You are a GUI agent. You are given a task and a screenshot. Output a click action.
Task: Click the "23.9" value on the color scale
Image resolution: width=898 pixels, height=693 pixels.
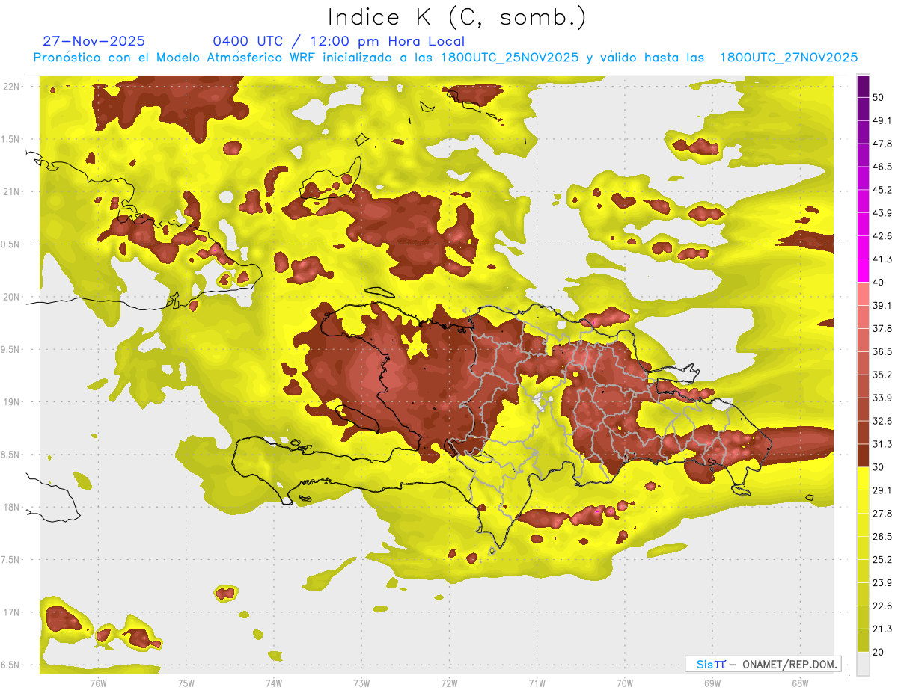tap(883, 582)
